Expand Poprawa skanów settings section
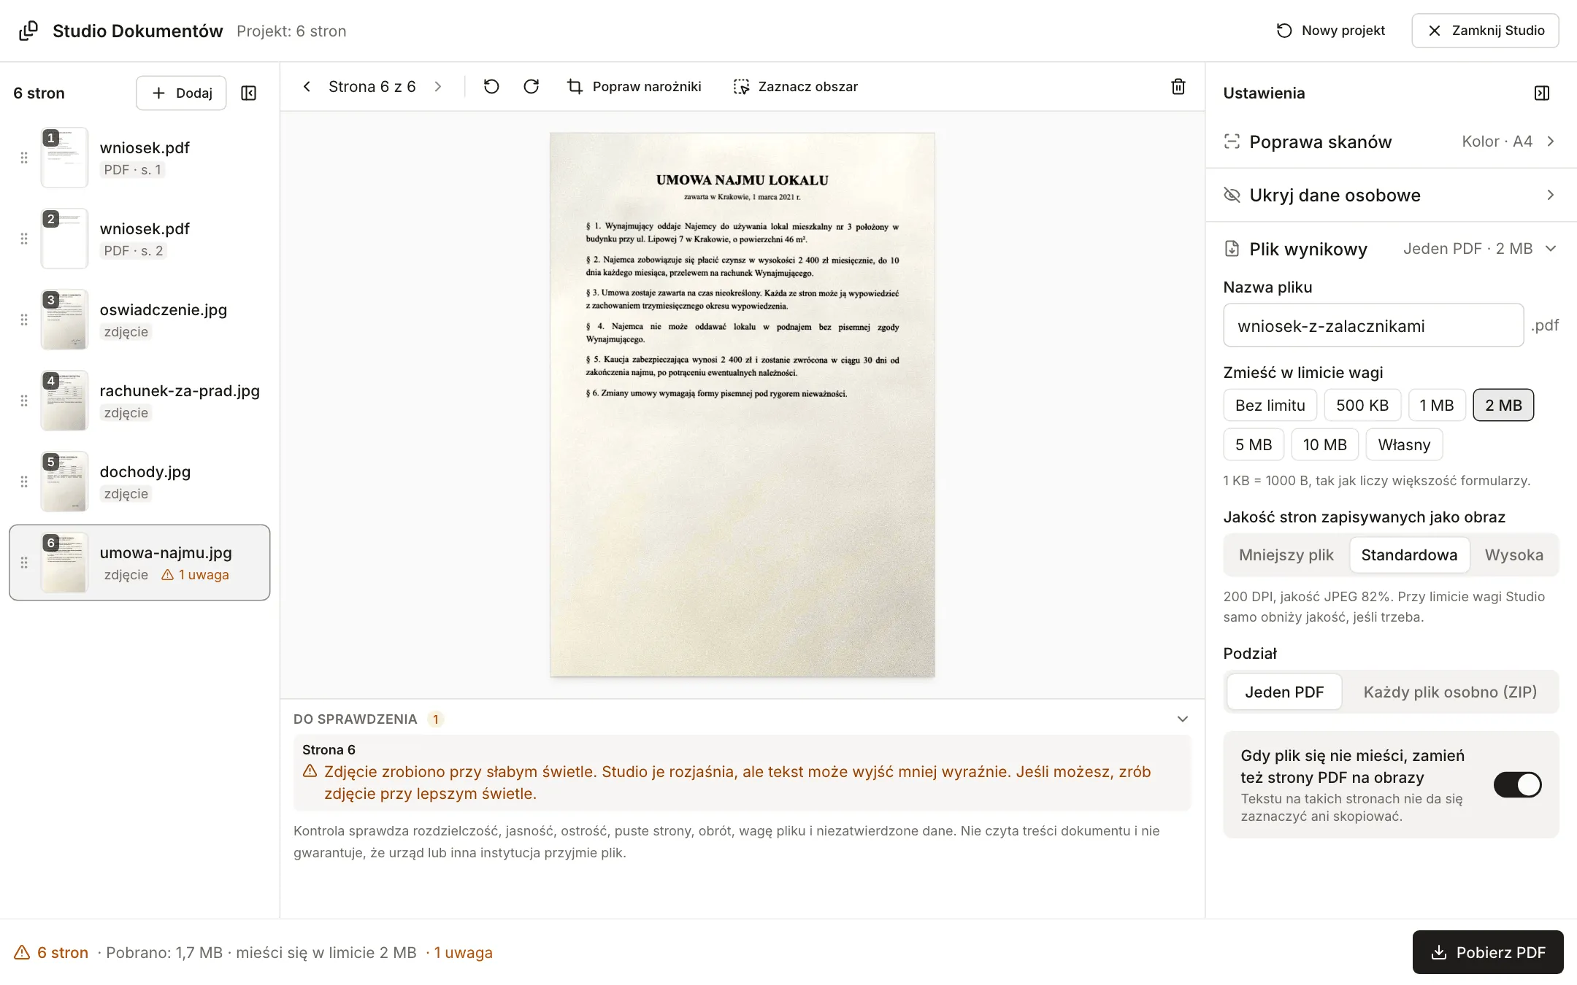Screen dimensions: 1577x985 [x=1392, y=142]
